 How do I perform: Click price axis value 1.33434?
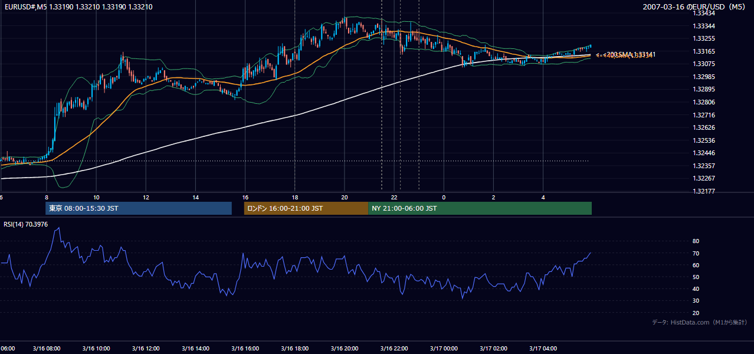point(703,13)
